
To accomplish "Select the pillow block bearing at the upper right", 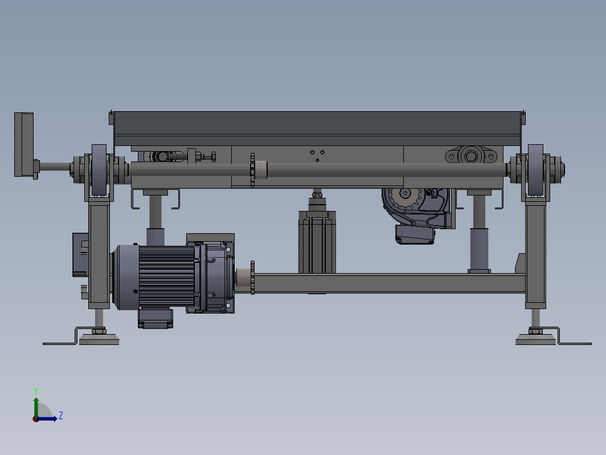I will point(471,156).
